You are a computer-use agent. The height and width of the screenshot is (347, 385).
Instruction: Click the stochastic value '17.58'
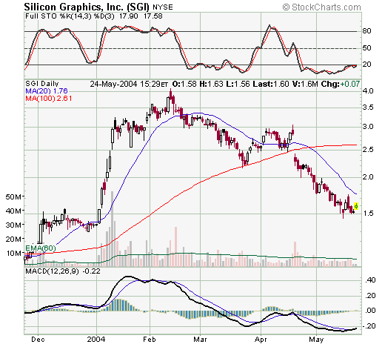tap(153, 16)
